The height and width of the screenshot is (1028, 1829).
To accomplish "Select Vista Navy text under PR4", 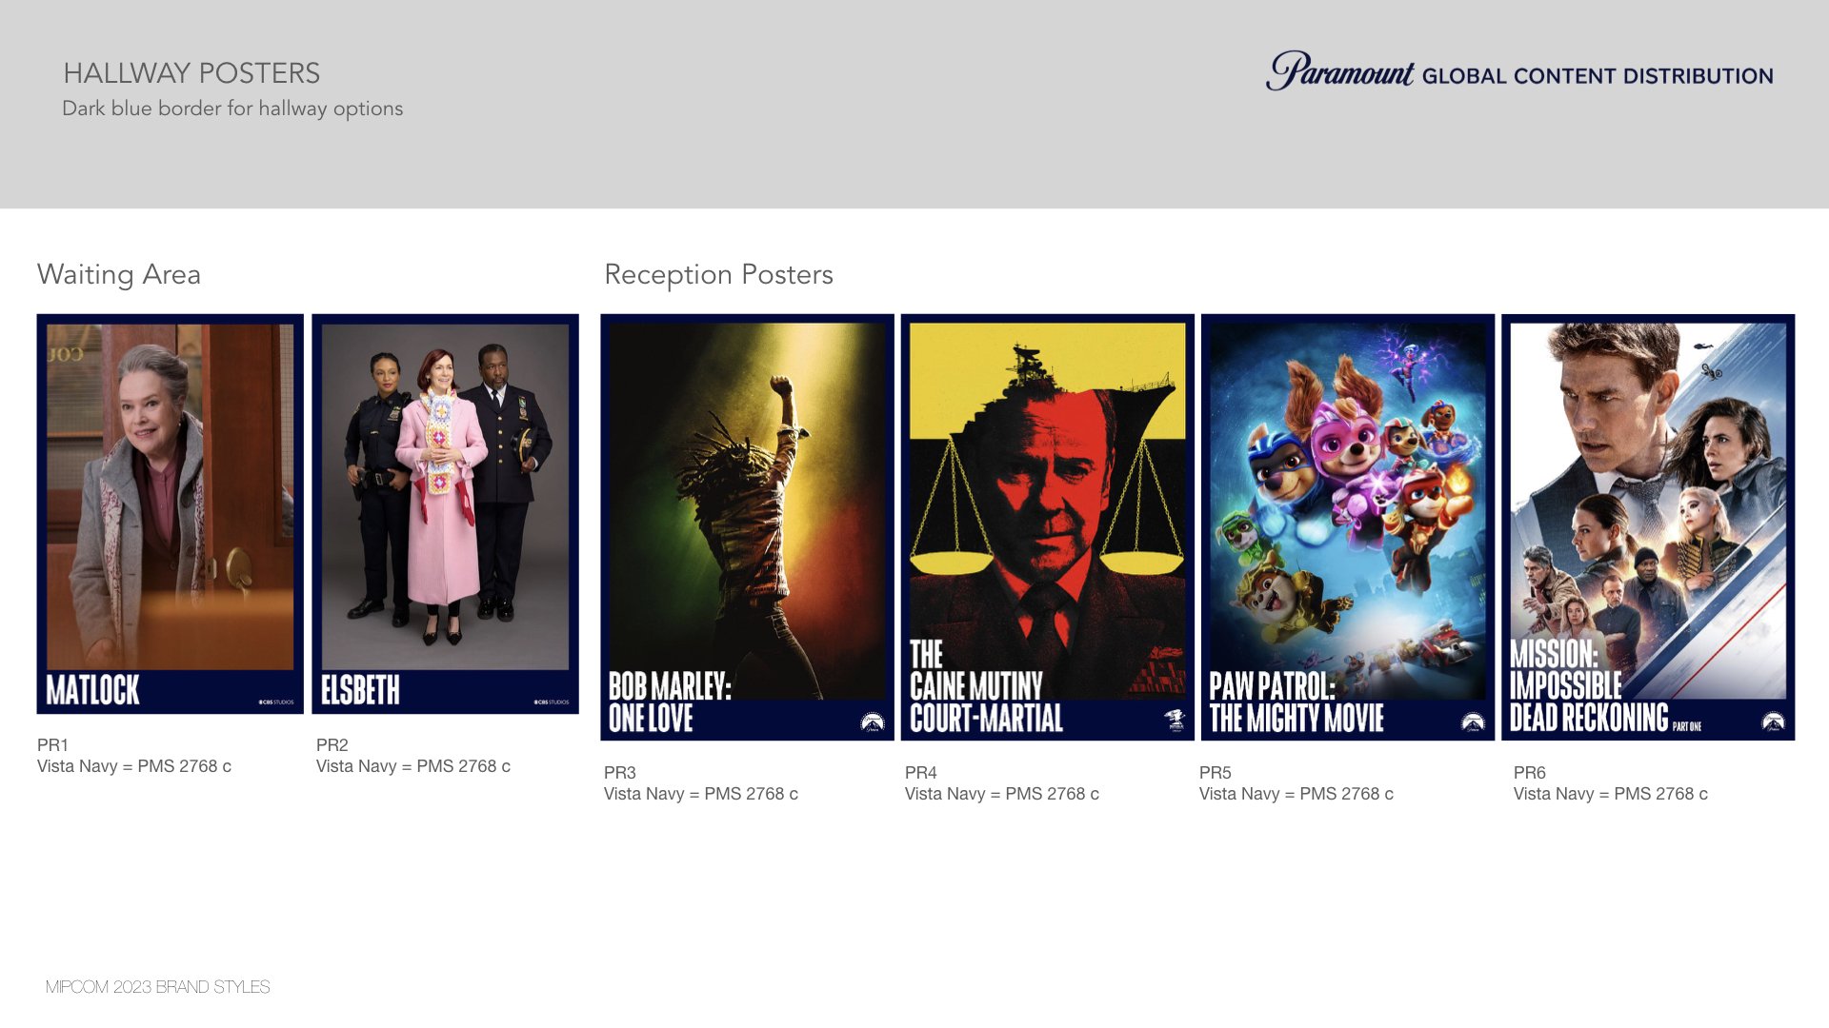I will tap(1002, 794).
